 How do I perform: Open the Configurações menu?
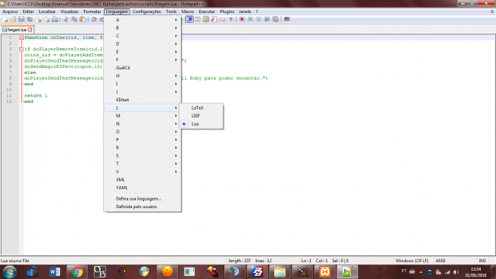coord(147,11)
